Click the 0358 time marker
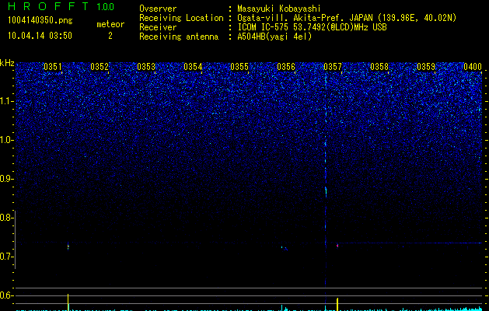Screen dimensions: 489x311 pos(379,67)
